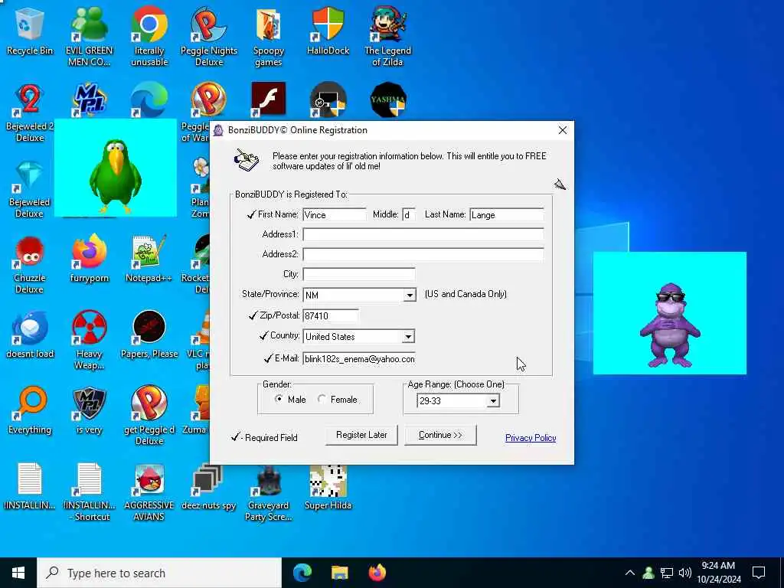Launch Microsoft Edge from the taskbar

pos(302,573)
